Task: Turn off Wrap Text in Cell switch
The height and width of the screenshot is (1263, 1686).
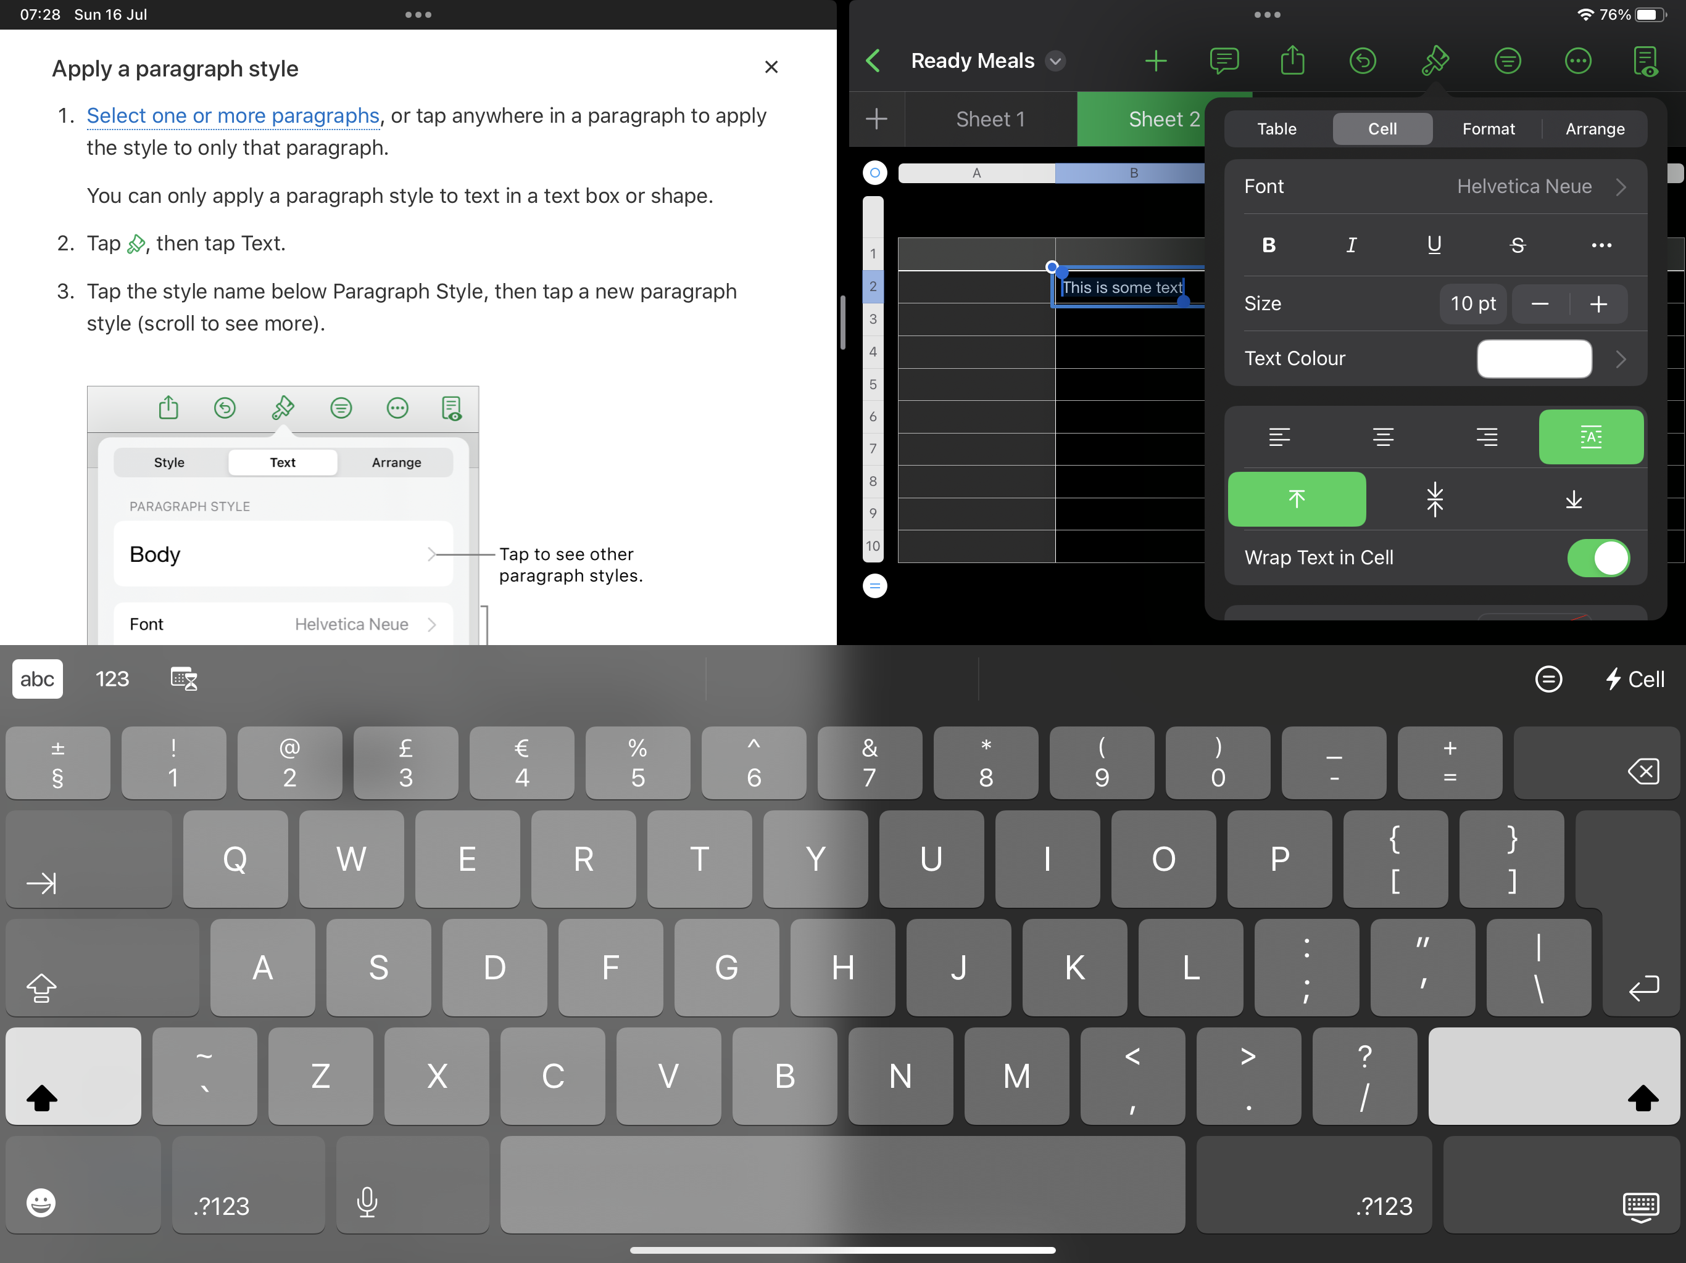Action: coord(1598,558)
